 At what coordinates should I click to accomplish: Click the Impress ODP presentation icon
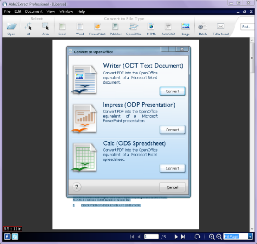[84, 119]
